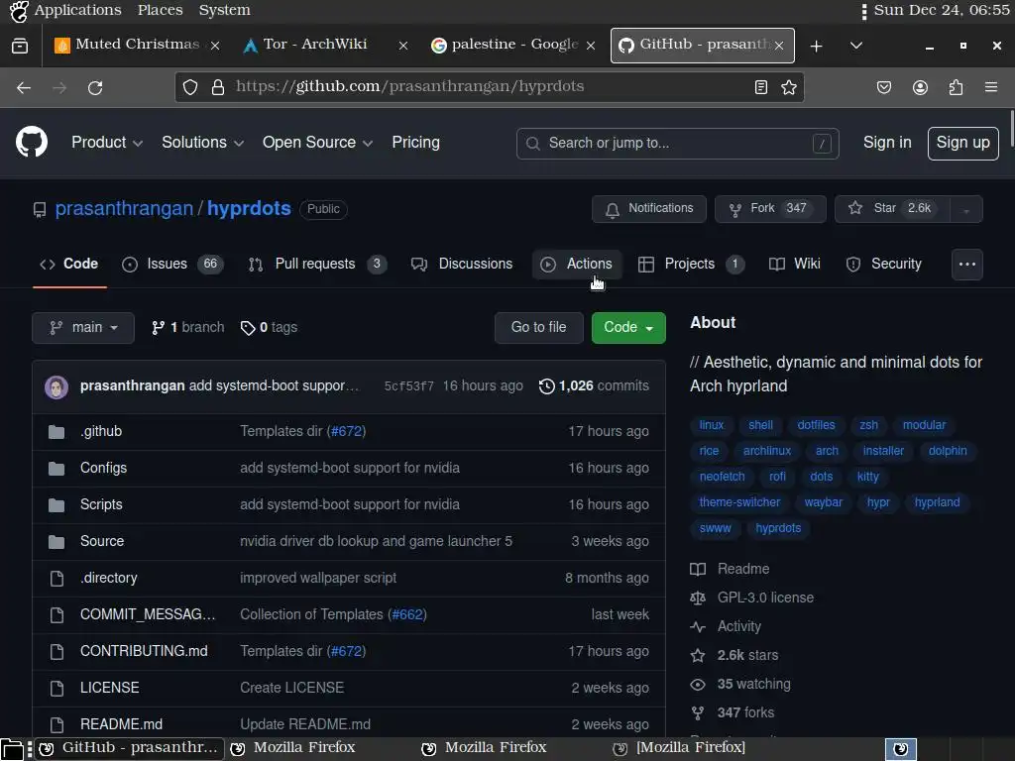Click the .github folder icon
1015x761 pixels.
pos(56,432)
